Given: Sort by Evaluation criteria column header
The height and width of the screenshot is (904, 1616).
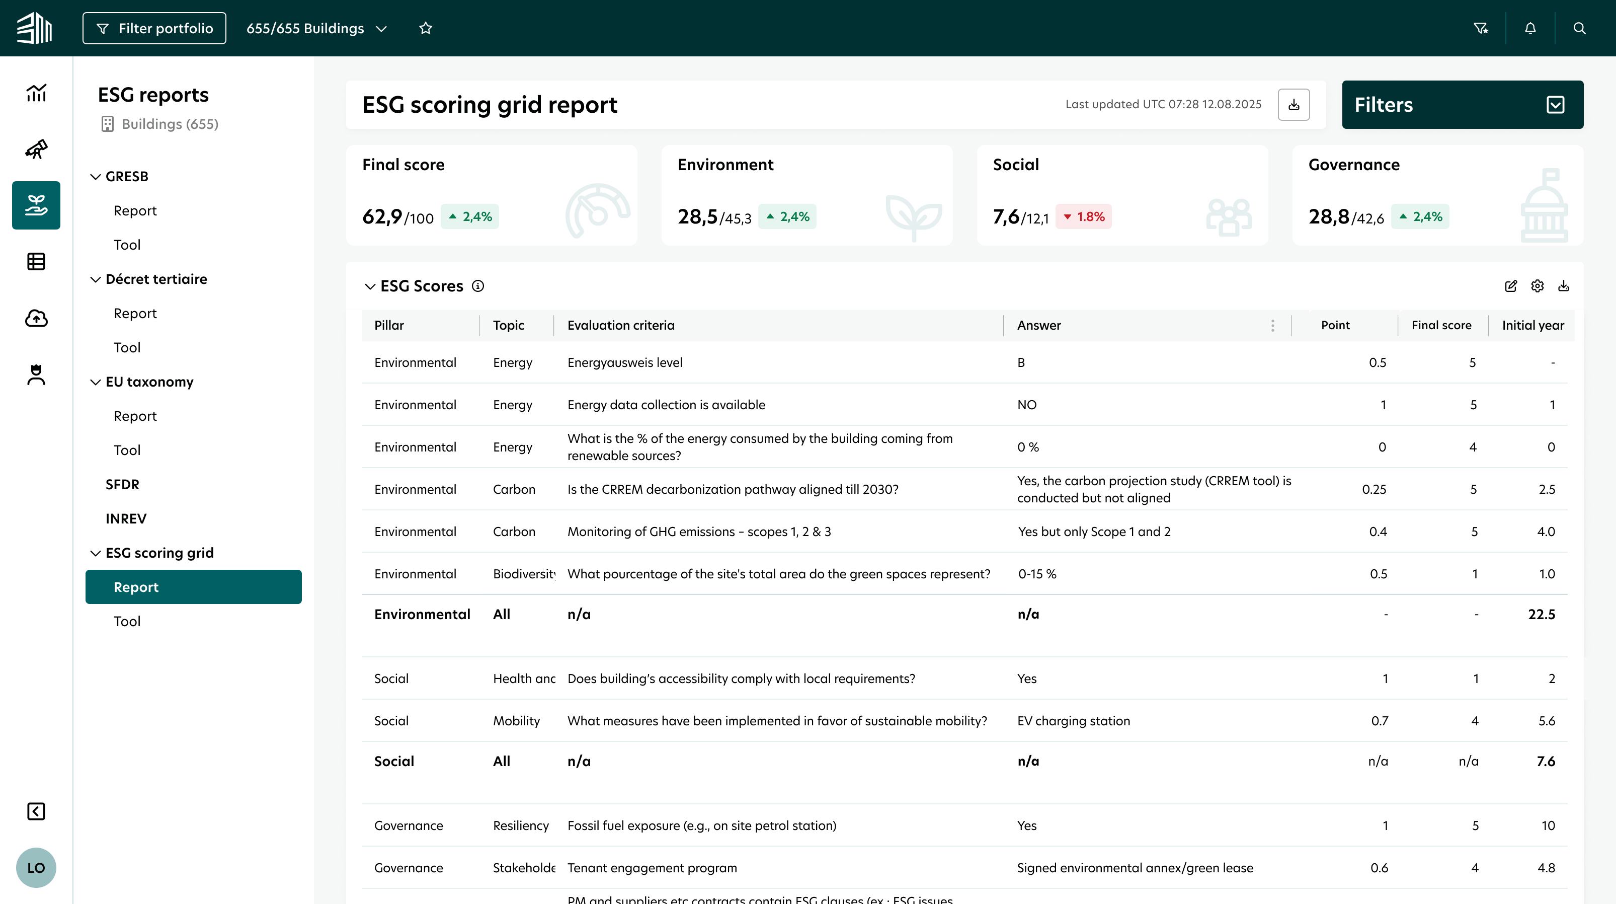Looking at the screenshot, I should (x=621, y=325).
